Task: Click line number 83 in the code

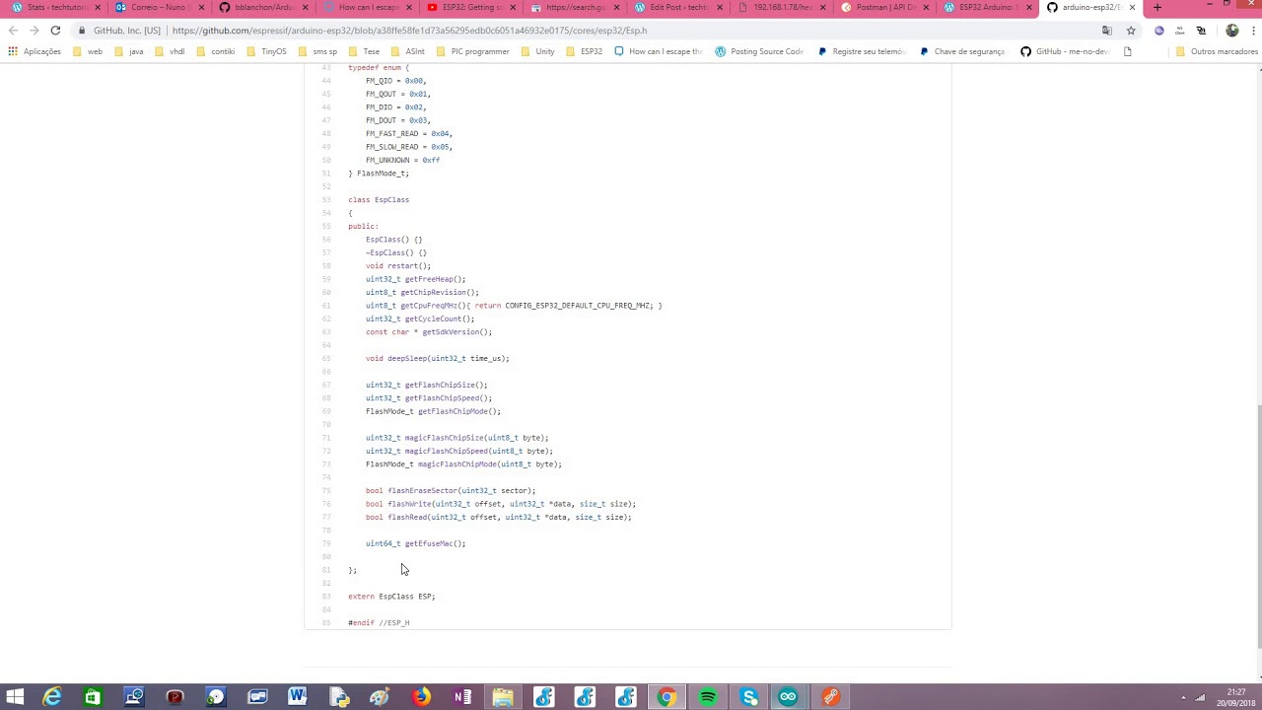Action: point(326,597)
